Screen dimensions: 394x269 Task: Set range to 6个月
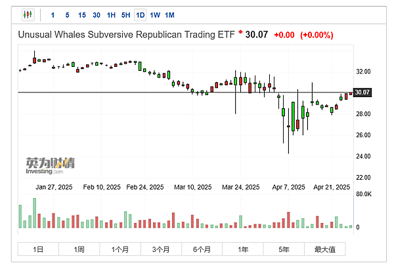(x=202, y=249)
